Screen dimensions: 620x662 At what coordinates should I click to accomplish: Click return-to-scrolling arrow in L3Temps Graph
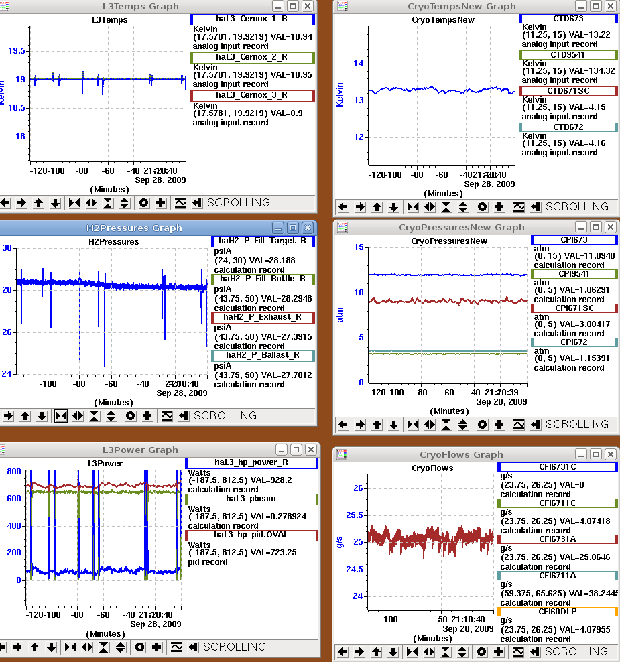point(197,203)
